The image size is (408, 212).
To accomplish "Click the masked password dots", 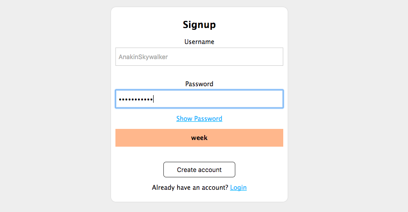I will click(x=135, y=99).
